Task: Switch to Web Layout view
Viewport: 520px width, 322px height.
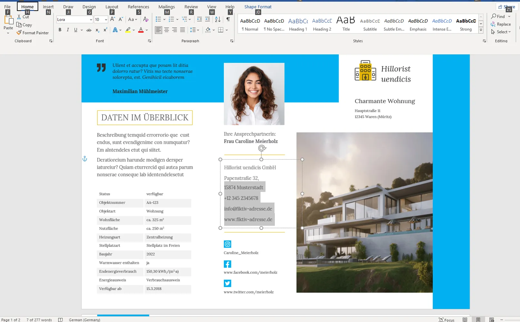Action: coord(492,320)
